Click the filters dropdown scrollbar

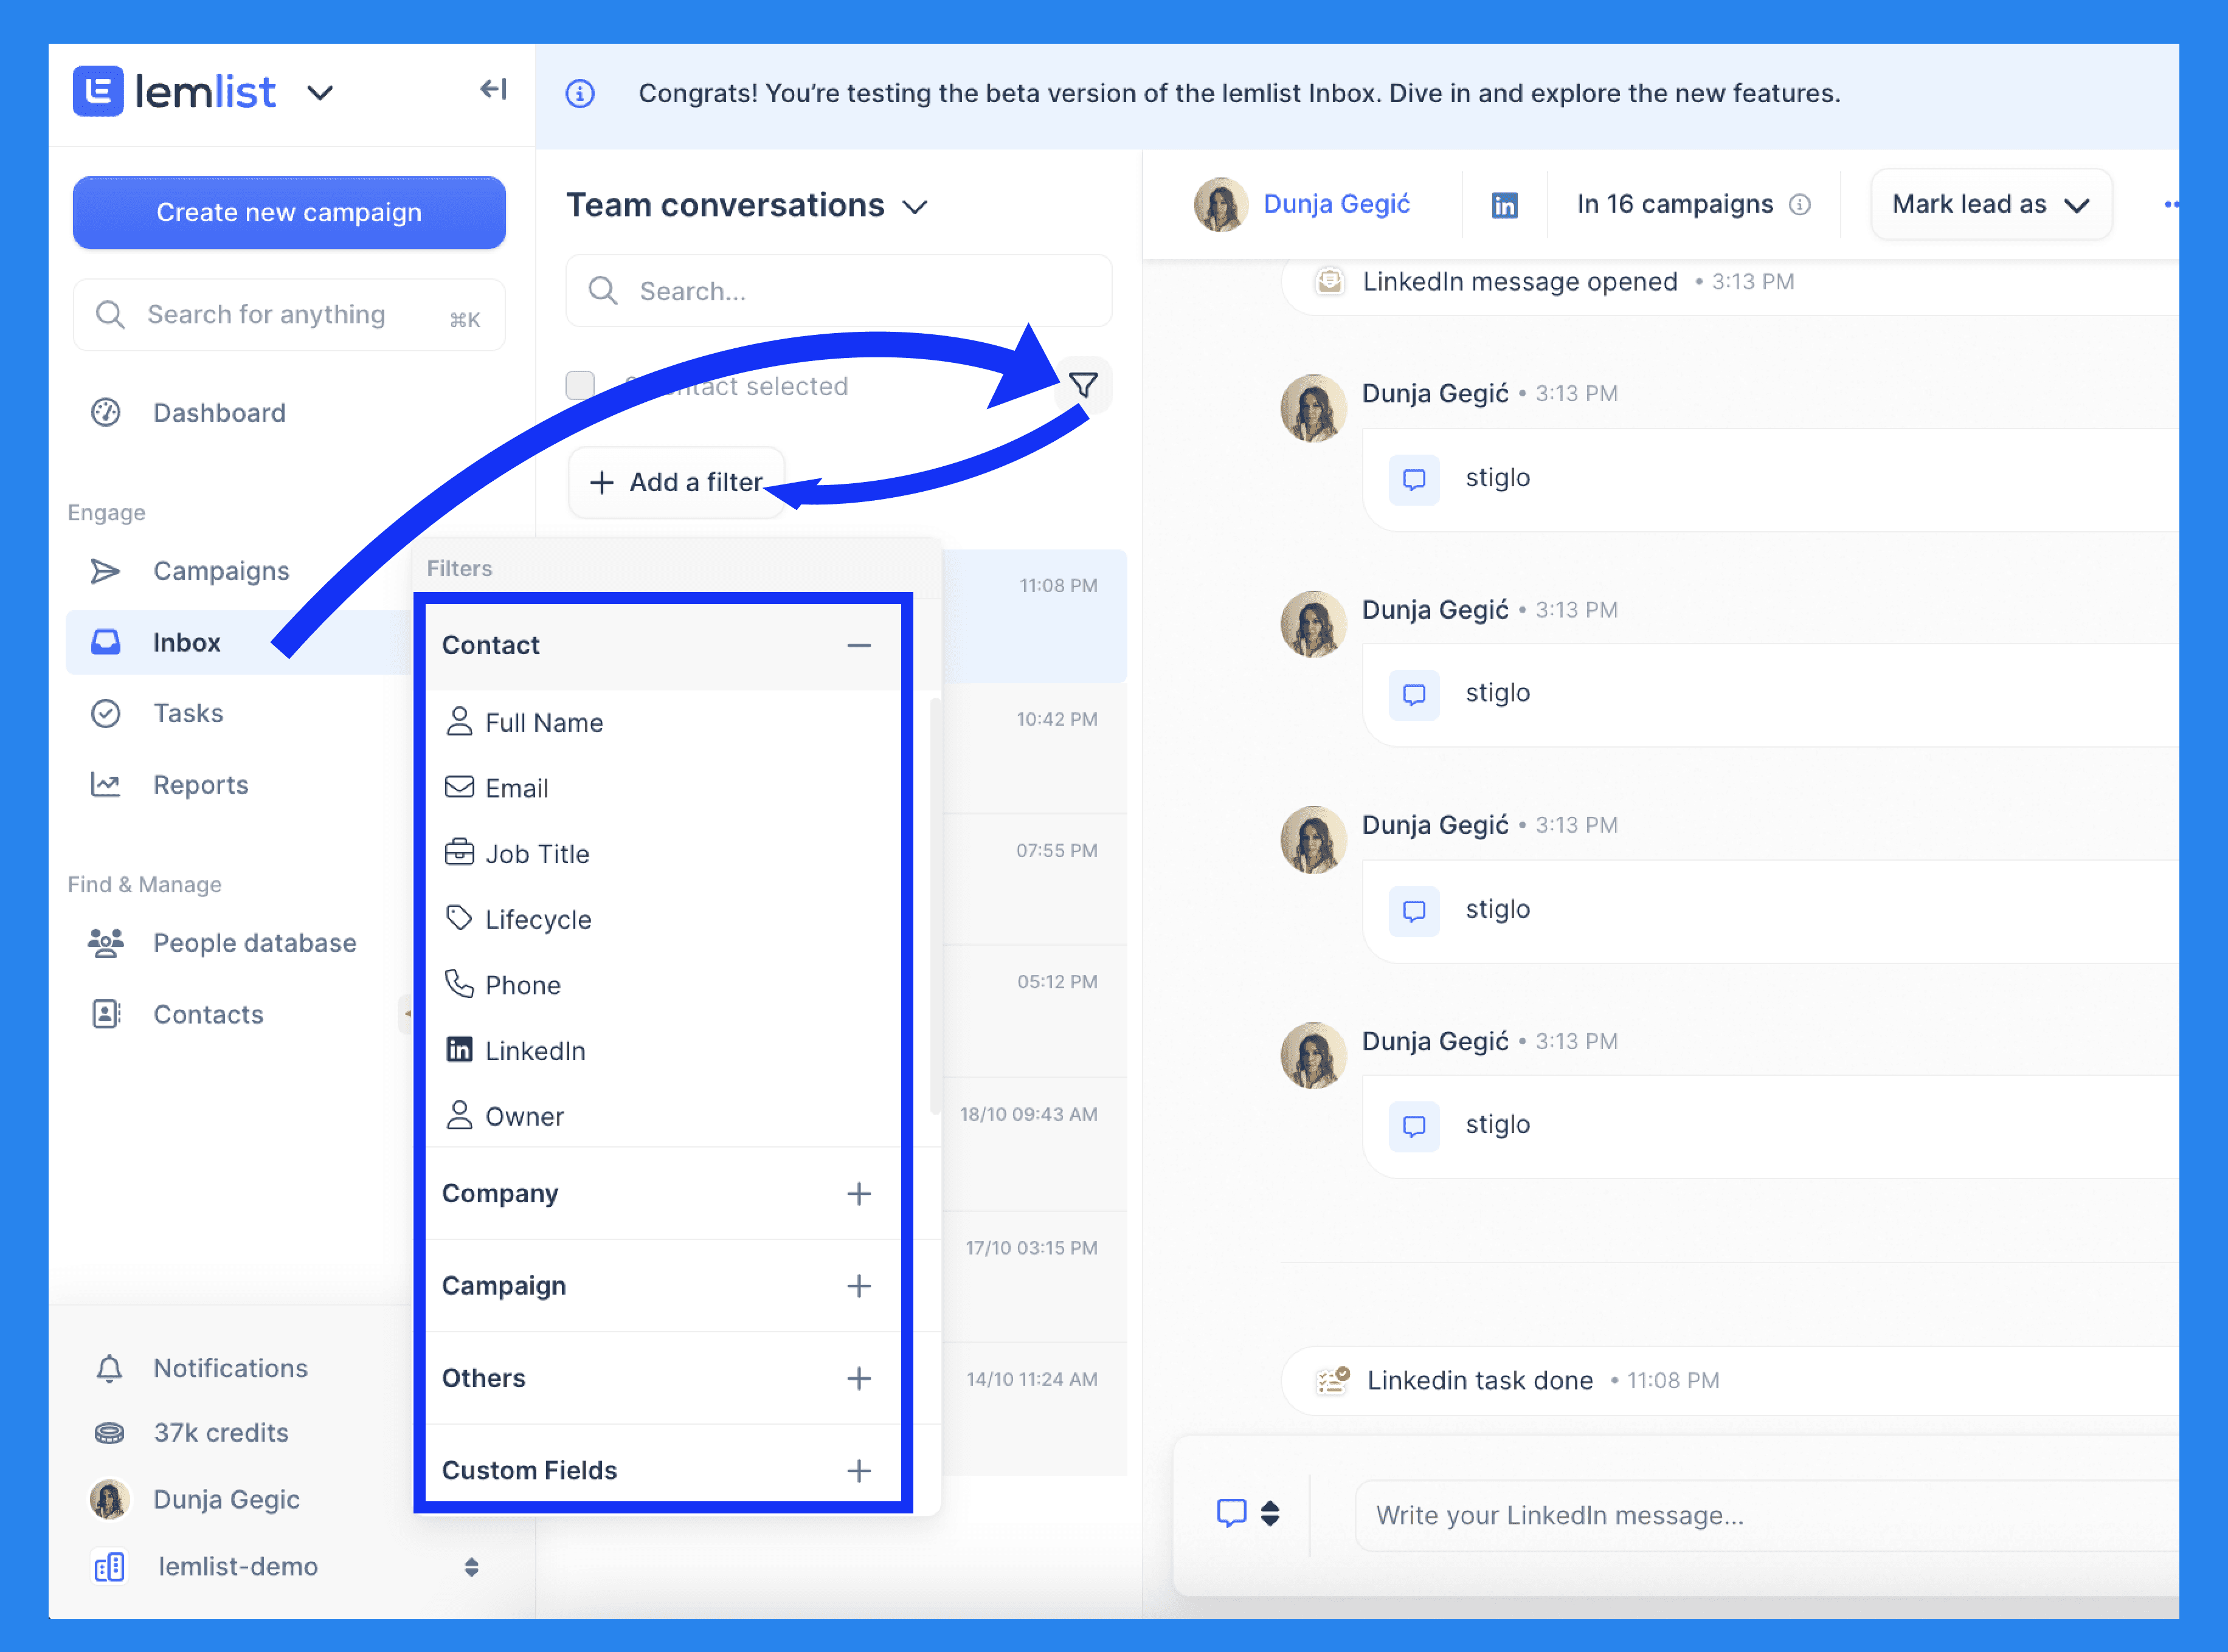(x=935, y=905)
